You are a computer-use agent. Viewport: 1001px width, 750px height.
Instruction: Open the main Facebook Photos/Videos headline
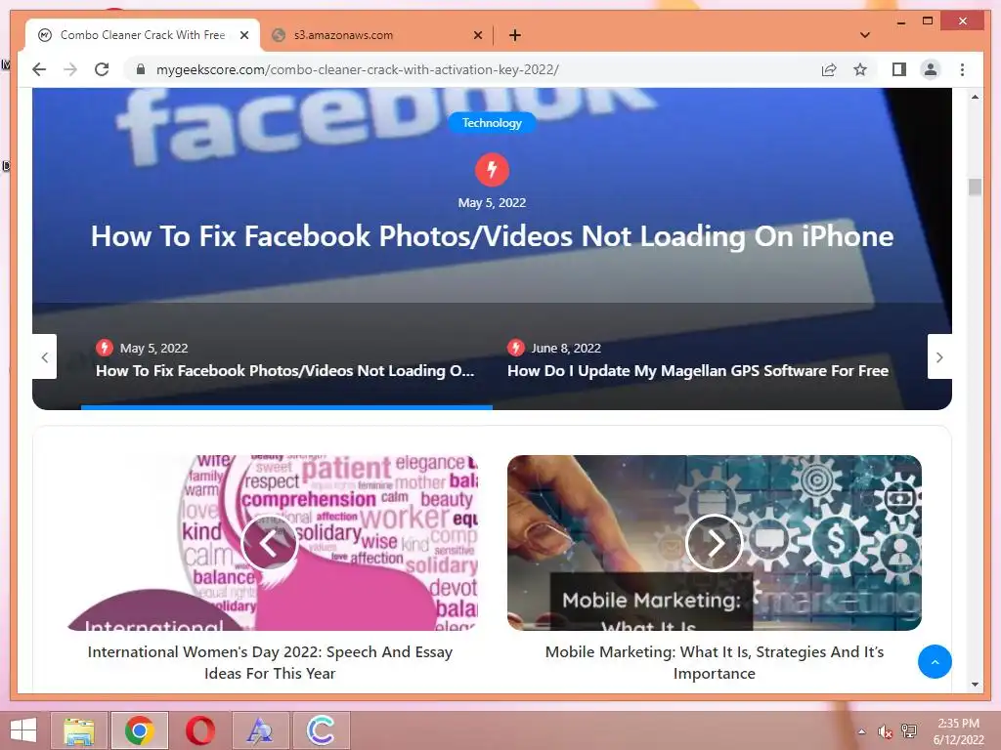click(493, 236)
